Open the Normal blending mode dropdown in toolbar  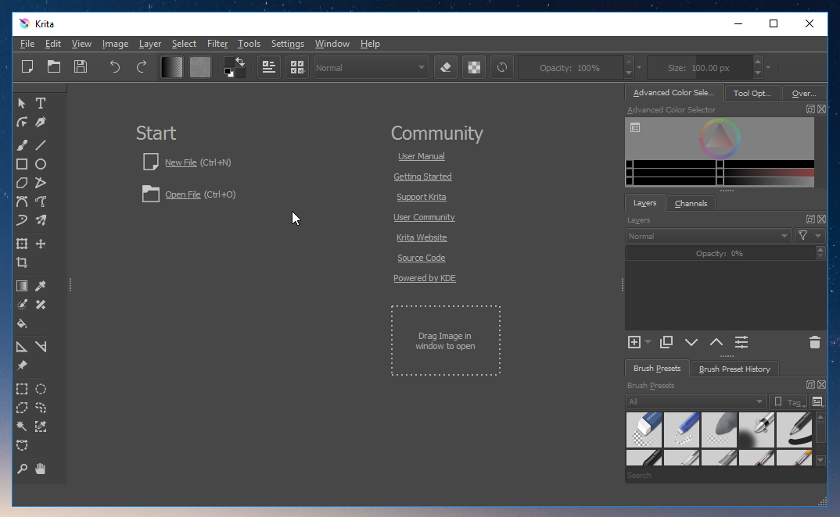pos(371,68)
